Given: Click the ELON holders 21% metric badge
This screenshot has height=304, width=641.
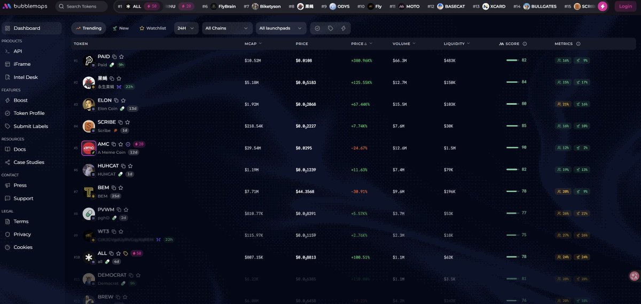Looking at the screenshot, I should point(563,104).
